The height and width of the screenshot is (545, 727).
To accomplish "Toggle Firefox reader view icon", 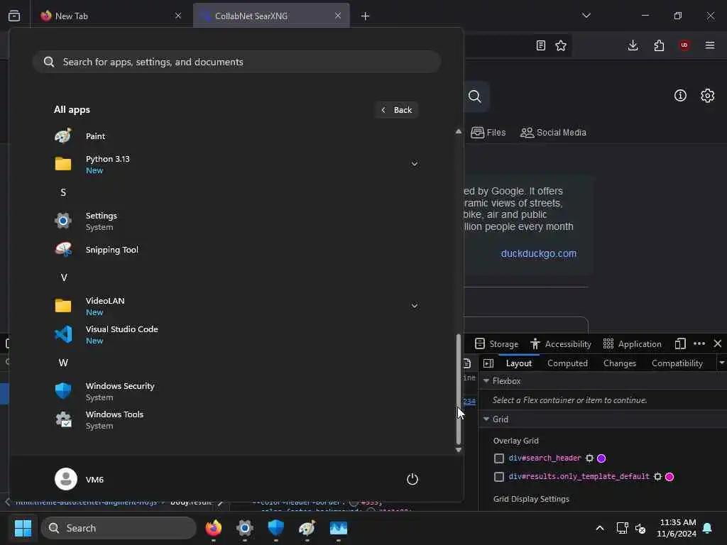I will pyautogui.click(x=540, y=45).
